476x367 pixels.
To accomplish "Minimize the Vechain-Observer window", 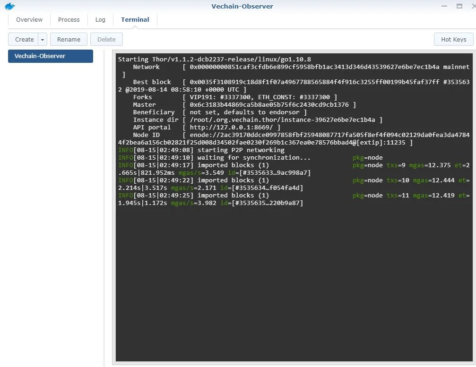I will [444, 6].
